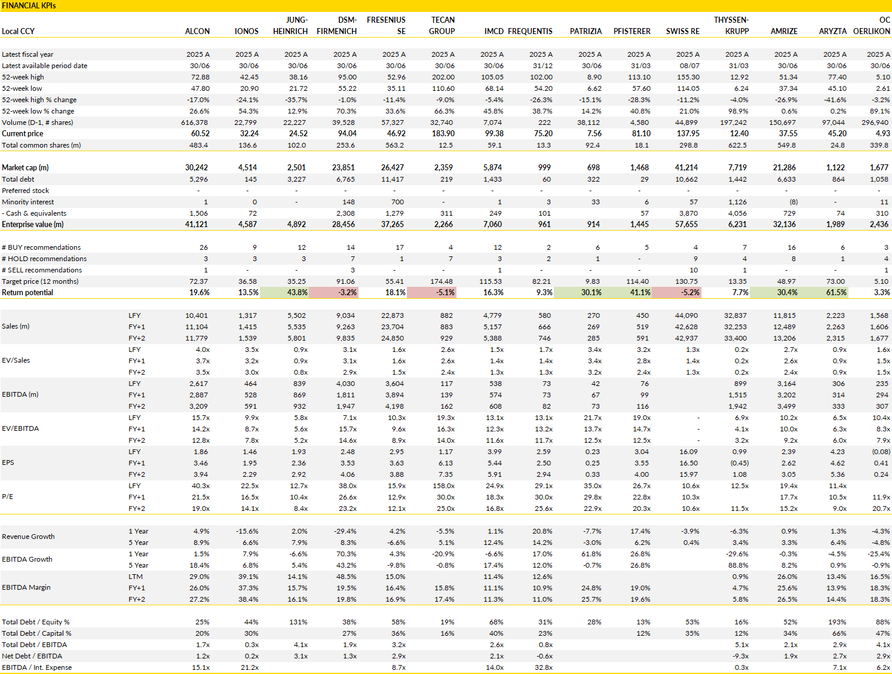
Task: Select the Market cap (m) row label
Action: [x=25, y=168]
